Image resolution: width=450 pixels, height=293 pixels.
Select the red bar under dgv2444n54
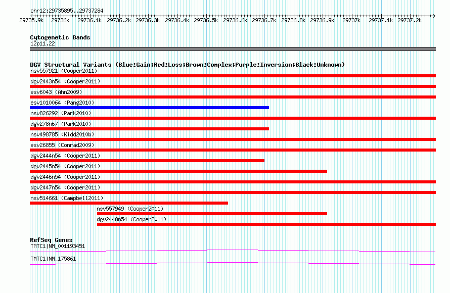[x=147, y=161]
